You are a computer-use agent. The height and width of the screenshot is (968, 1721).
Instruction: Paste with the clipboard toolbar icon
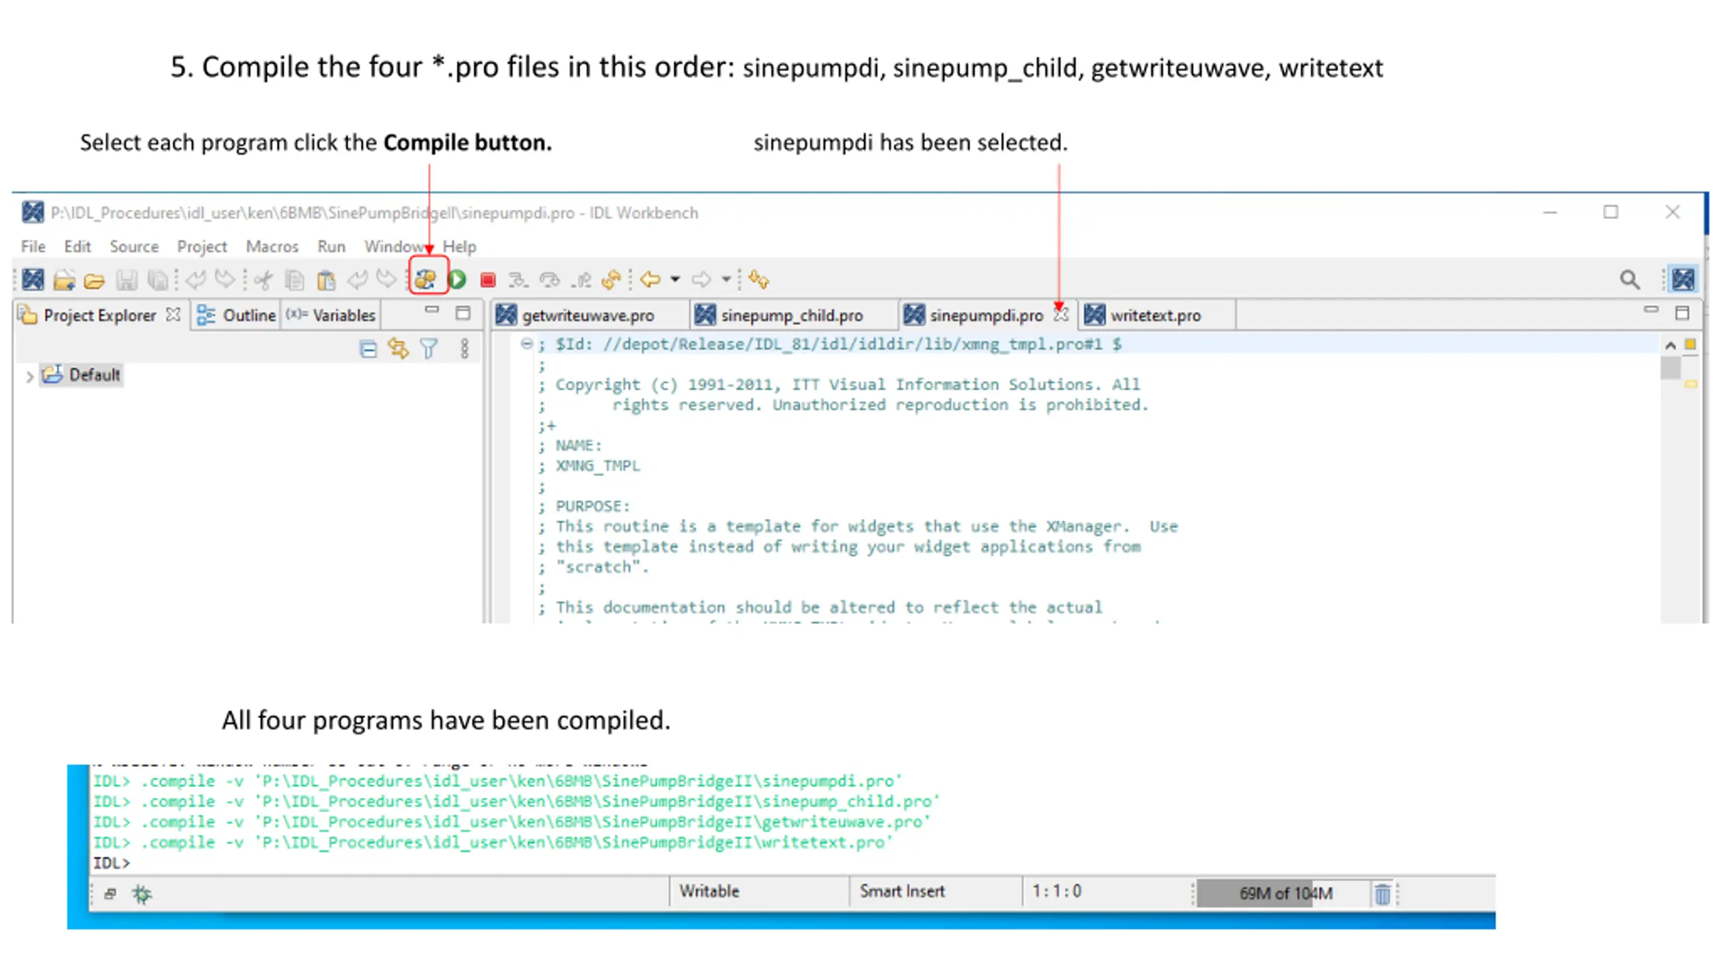coord(326,280)
